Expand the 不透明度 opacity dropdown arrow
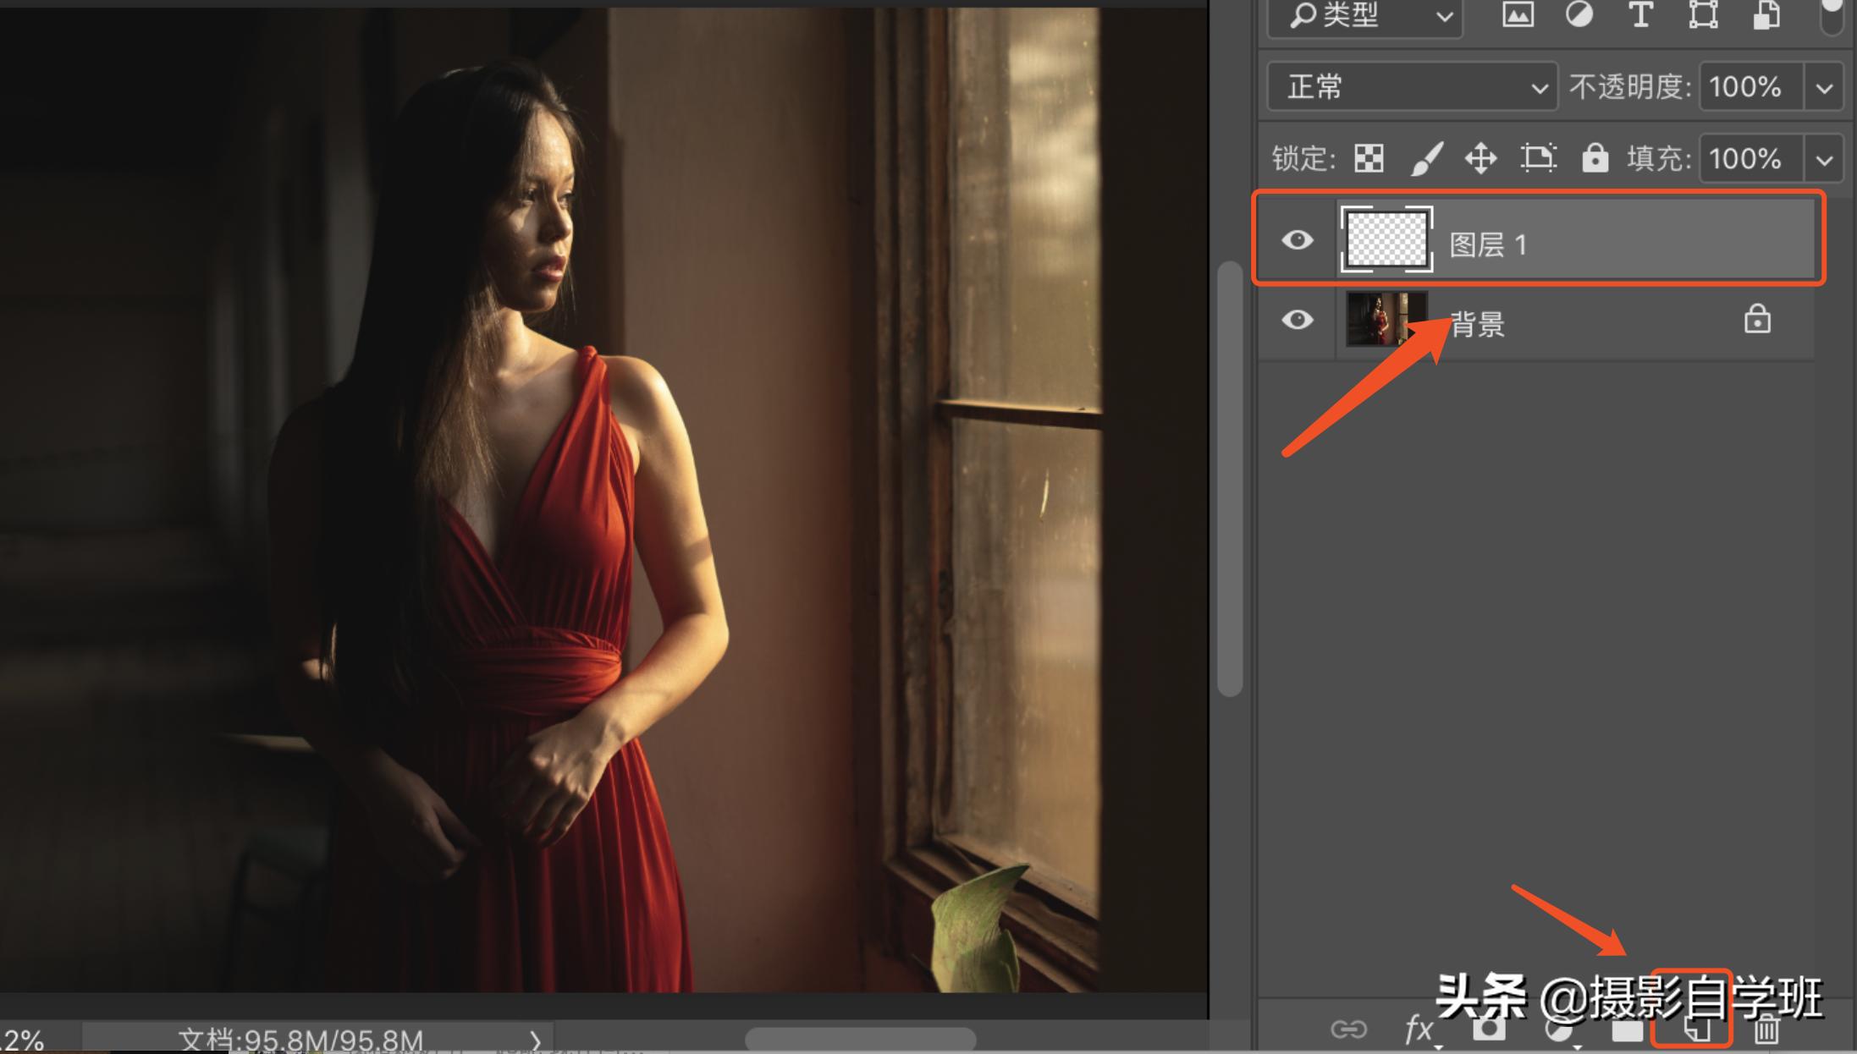The height and width of the screenshot is (1054, 1857). tap(1825, 87)
